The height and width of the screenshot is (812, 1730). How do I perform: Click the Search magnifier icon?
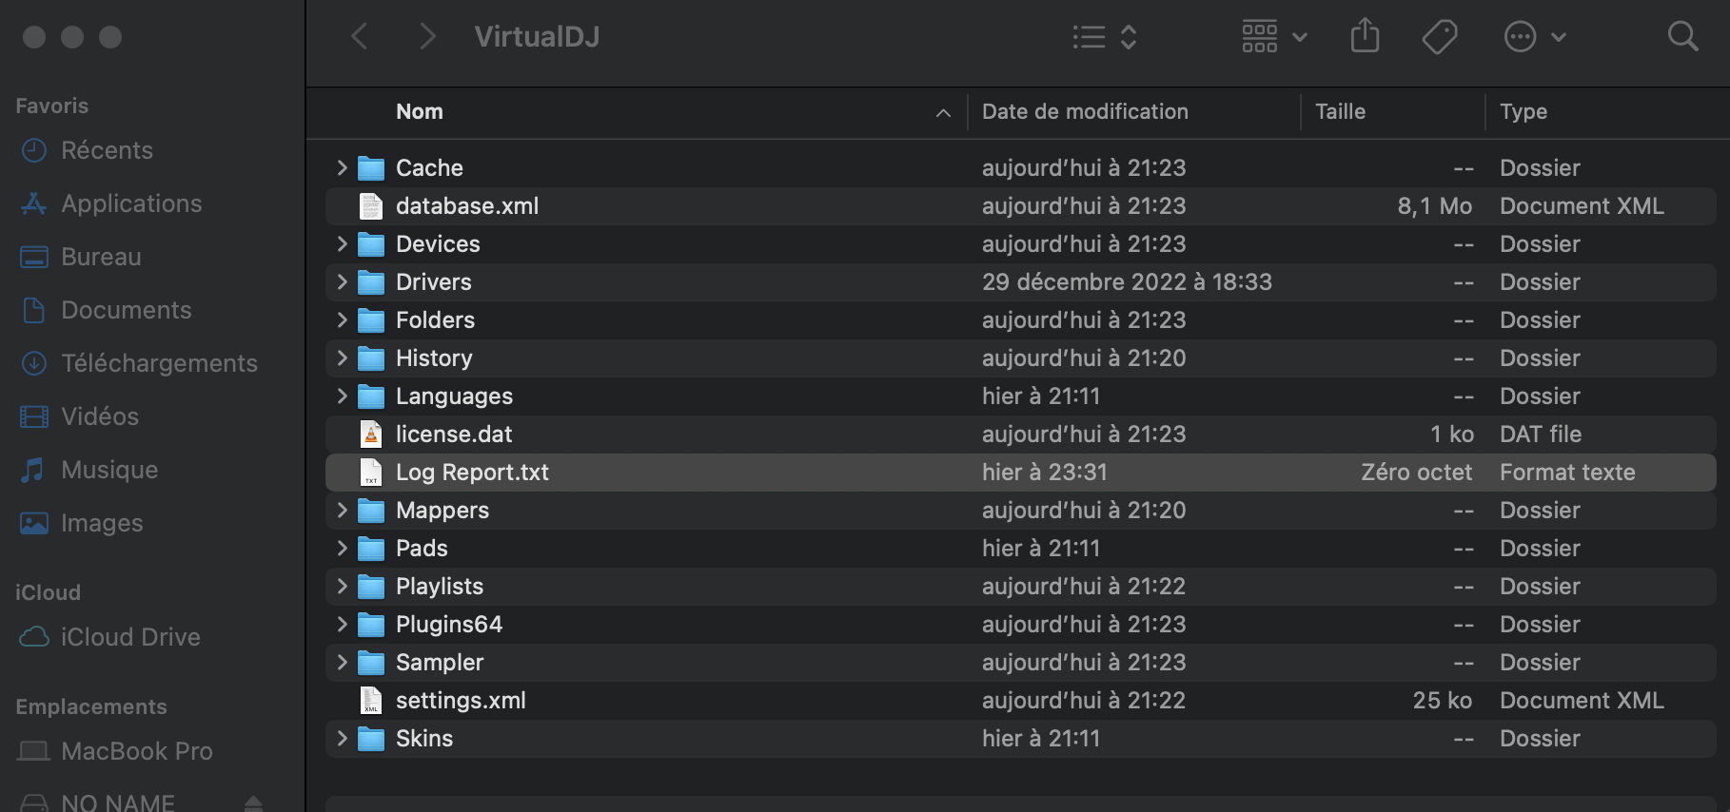click(1683, 37)
